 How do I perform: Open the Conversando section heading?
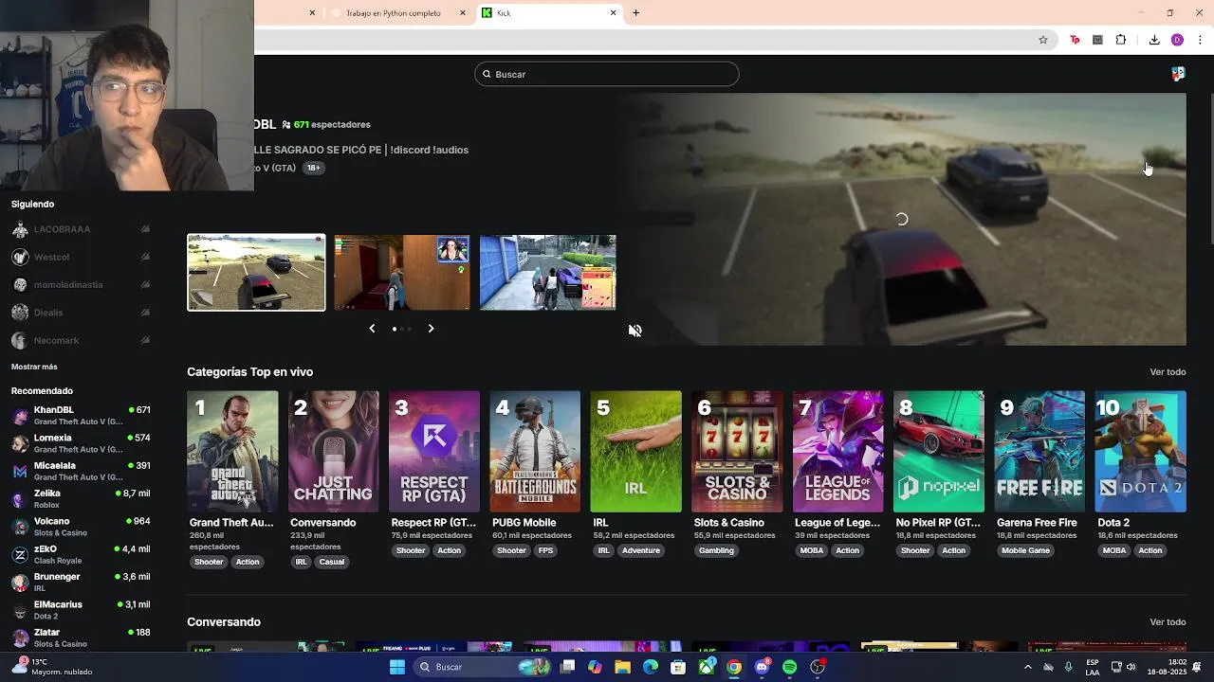[224, 622]
